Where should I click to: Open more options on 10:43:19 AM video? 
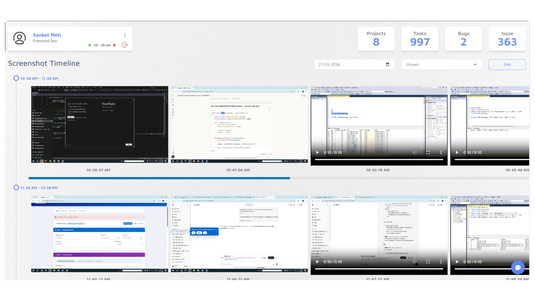[441, 152]
